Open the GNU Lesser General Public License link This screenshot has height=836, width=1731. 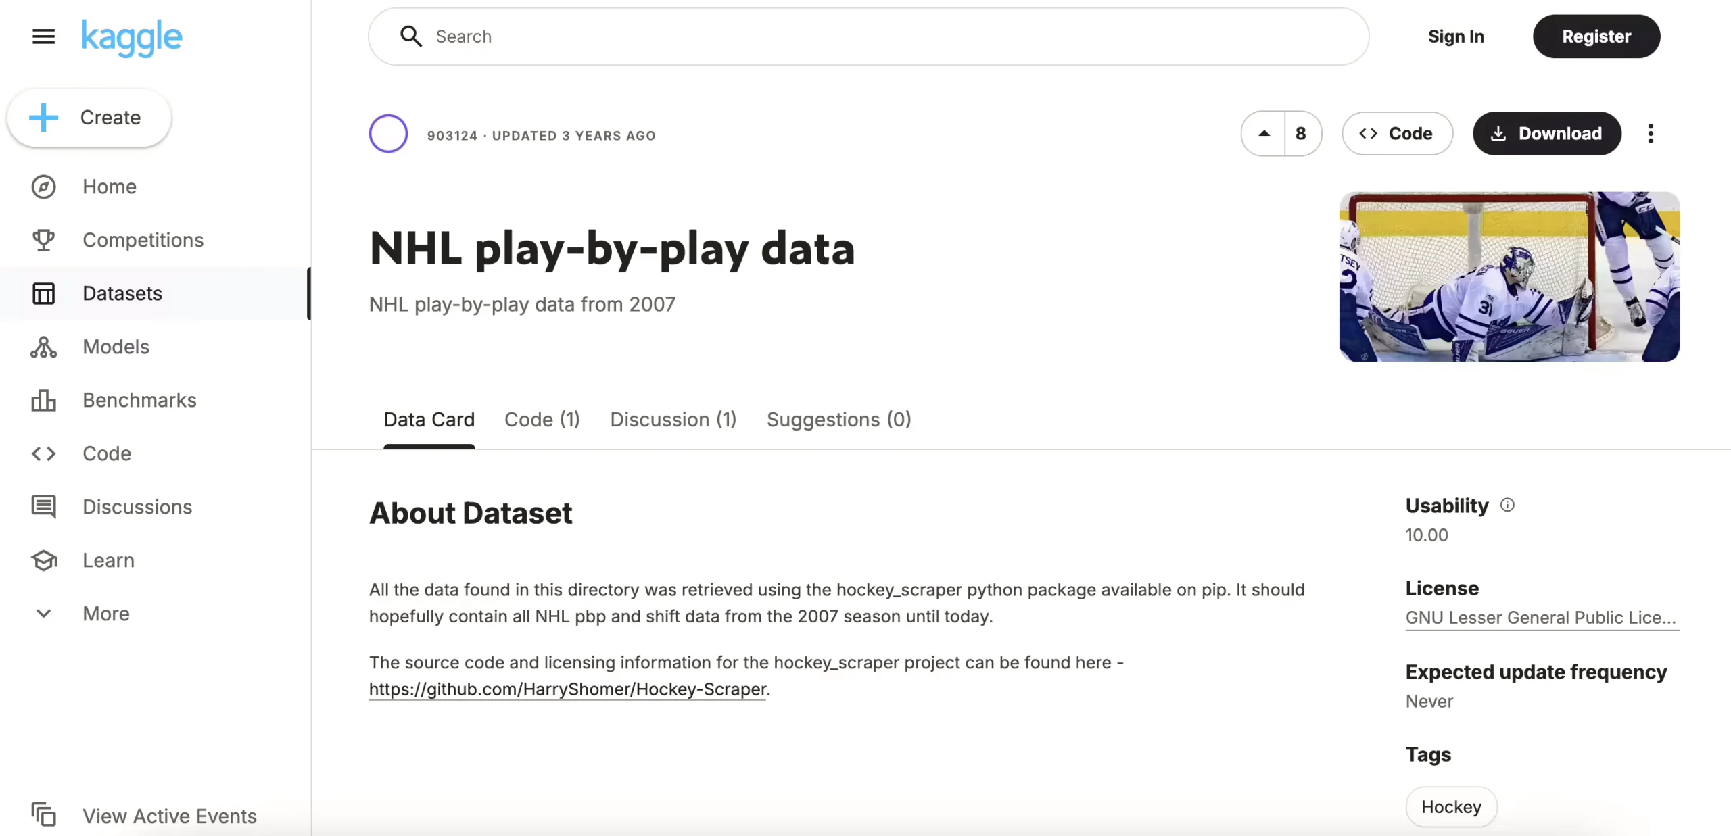(1541, 618)
